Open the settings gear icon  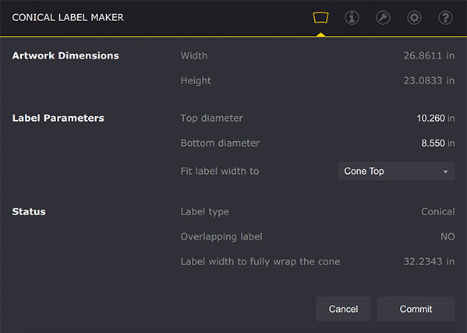pyautogui.click(x=414, y=18)
